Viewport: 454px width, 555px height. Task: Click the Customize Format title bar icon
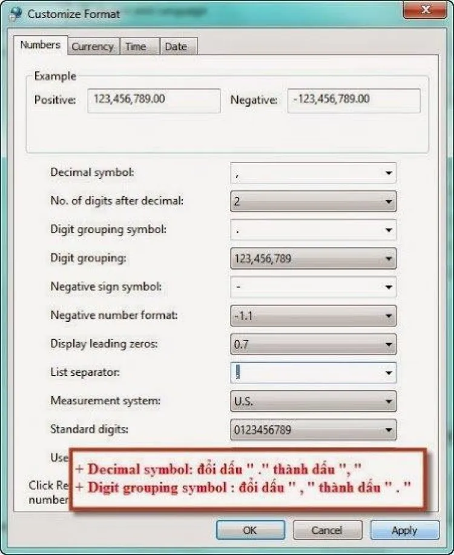(x=15, y=13)
